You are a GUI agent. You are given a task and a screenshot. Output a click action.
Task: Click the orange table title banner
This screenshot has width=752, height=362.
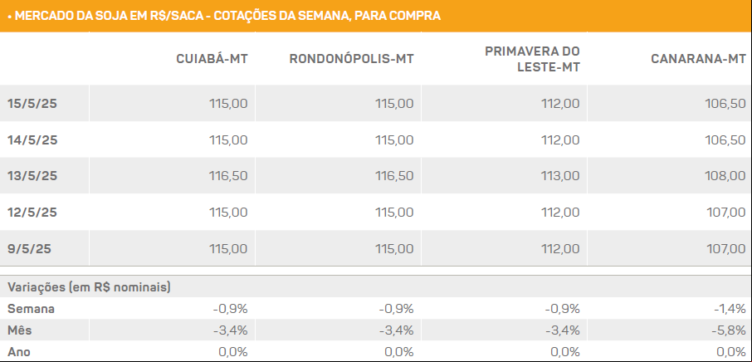coord(376,16)
